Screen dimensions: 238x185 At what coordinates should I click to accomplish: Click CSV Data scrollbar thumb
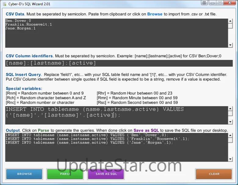coord(230,26)
